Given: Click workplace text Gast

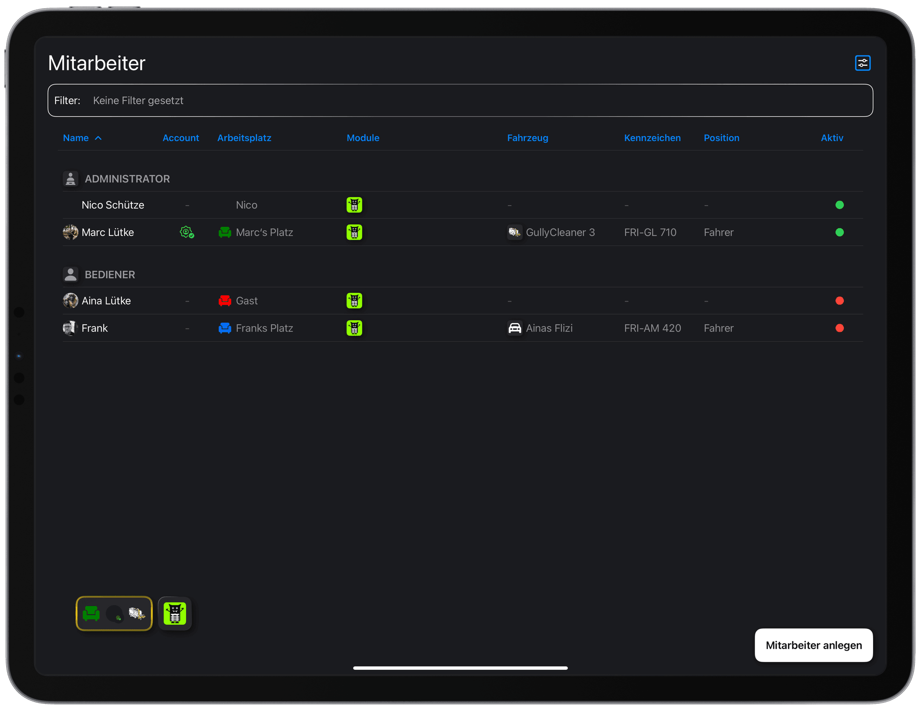Looking at the screenshot, I should click(247, 301).
